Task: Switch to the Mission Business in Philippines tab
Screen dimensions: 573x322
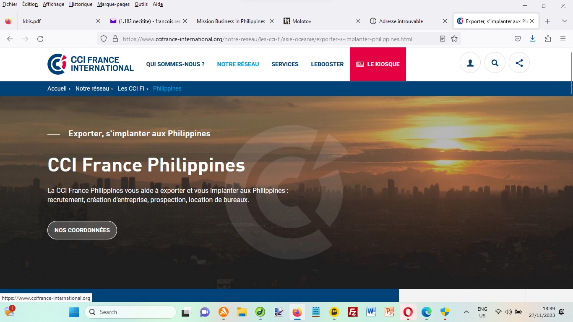Action: (231, 21)
